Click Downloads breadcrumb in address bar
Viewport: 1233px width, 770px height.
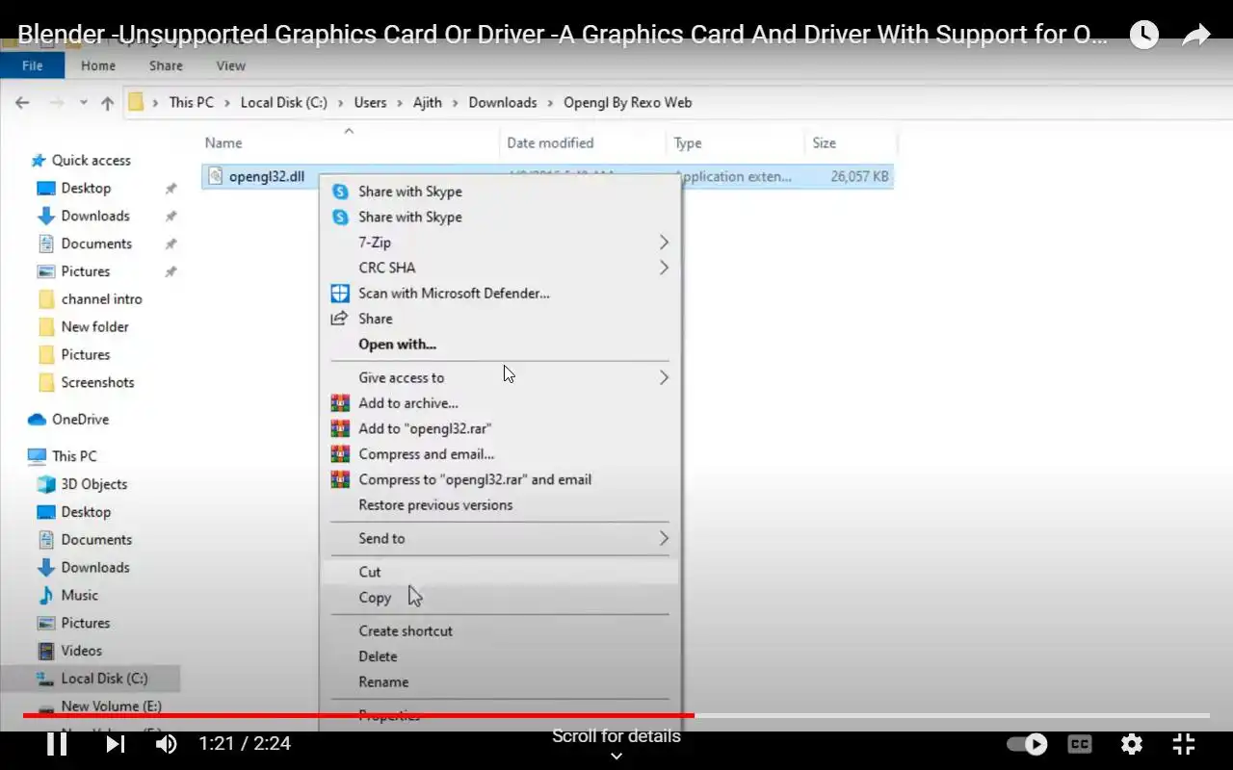coord(503,102)
